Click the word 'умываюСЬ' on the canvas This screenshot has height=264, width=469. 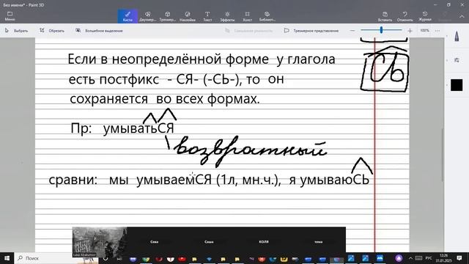tap(335, 180)
